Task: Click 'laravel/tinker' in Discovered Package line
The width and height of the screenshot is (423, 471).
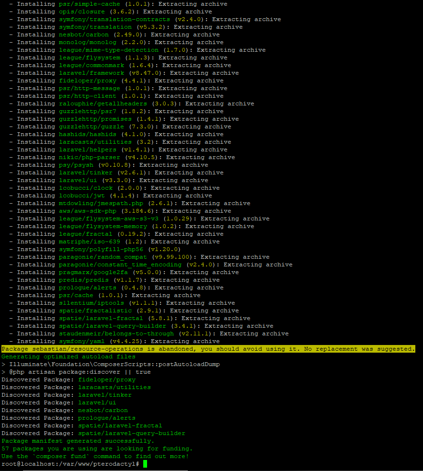Action: (x=105, y=395)
